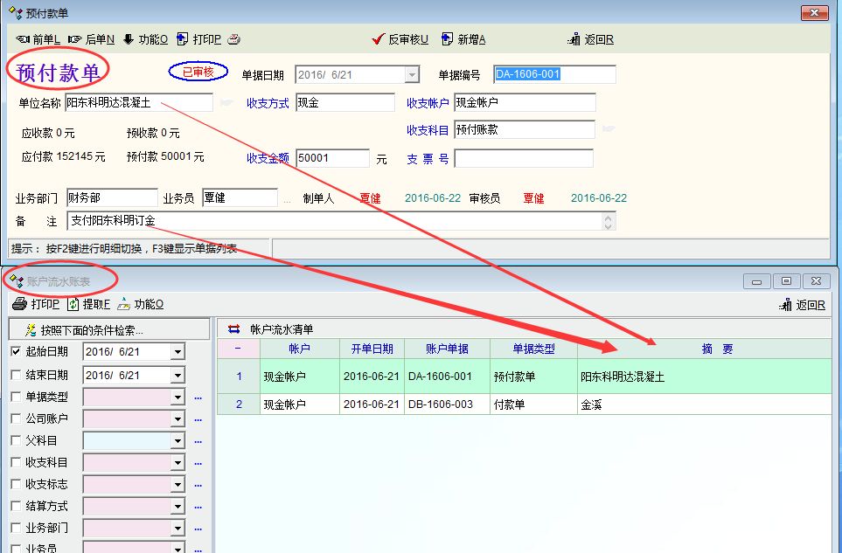Go to next document with 后单
The image size is (842, 553).
pyautogui.click(x=92, y=39)
